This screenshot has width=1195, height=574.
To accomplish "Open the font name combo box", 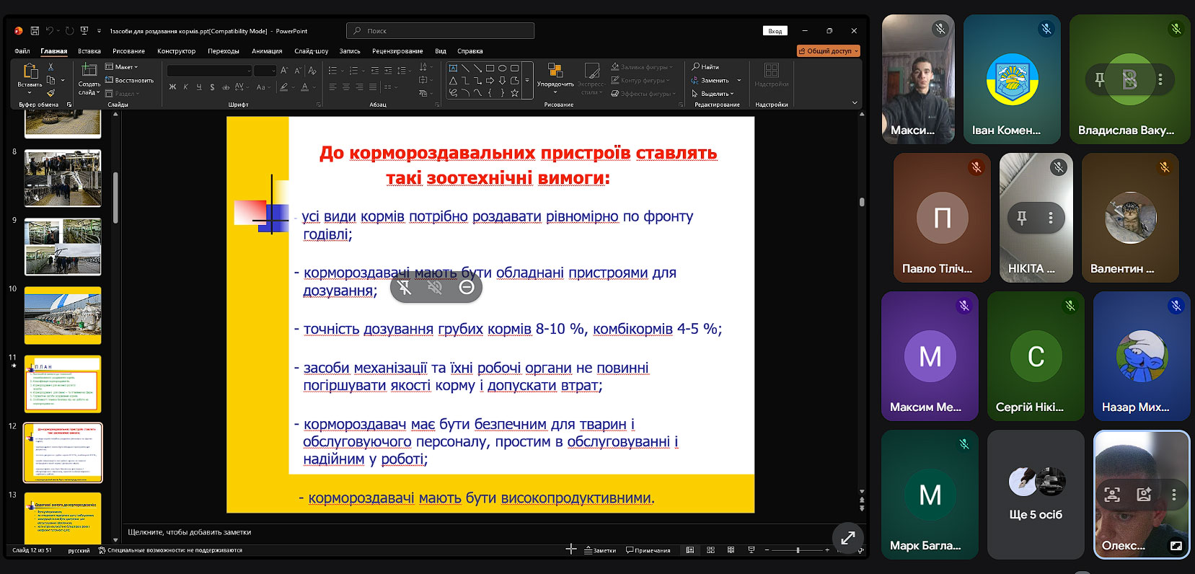I will coord(209,71).
